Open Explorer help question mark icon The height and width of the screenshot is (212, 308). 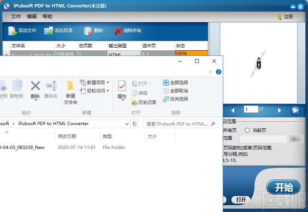pos(218,72)
